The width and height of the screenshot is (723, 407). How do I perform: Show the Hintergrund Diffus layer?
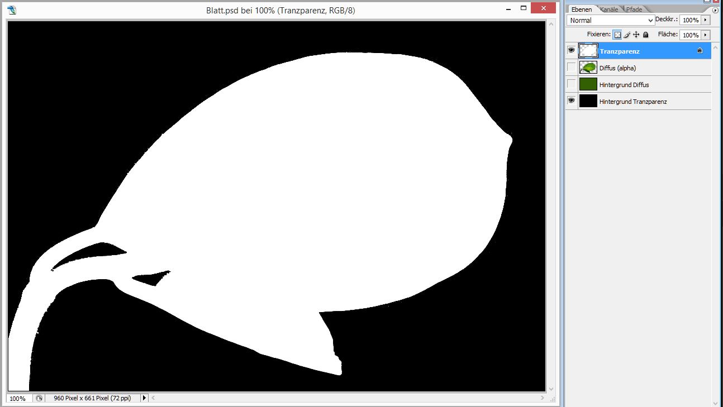[x=571, y=84]
